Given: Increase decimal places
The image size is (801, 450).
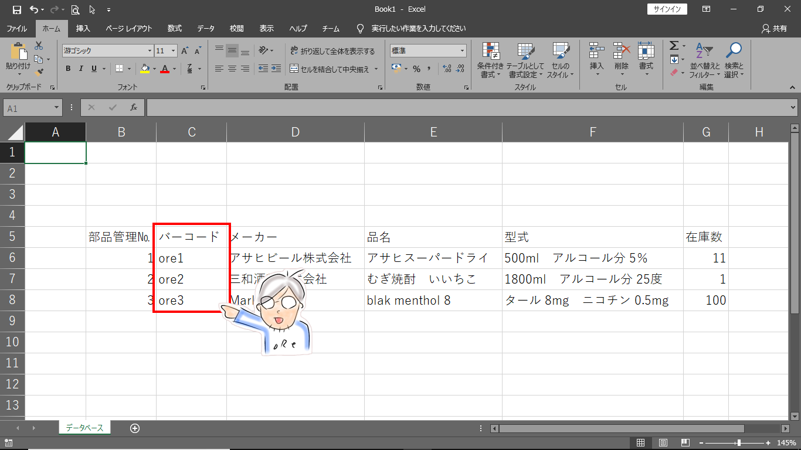Looking at the screenshot, I should [447, 69].
